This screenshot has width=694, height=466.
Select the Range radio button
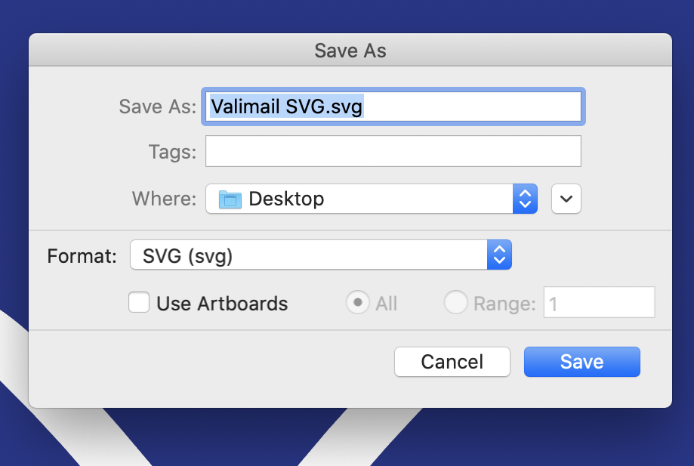coord(456,302)
